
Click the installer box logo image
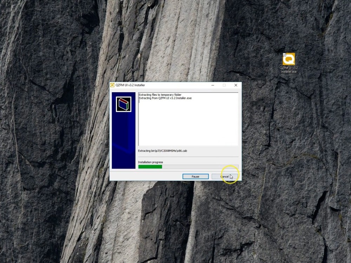[x=124, y=104]
